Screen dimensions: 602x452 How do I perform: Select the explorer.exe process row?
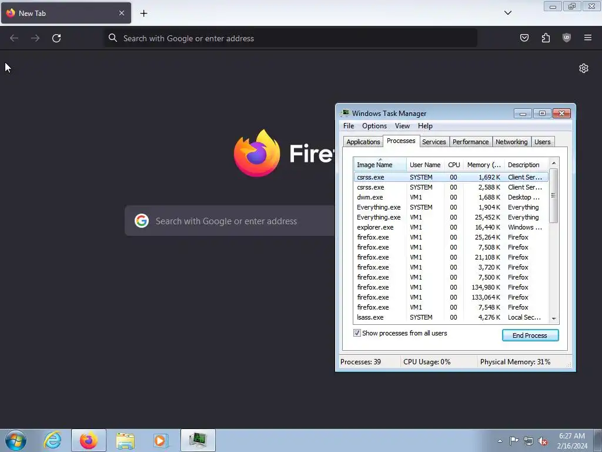[451, 227]
